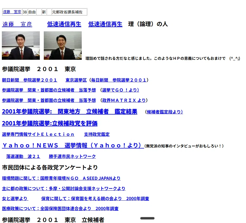Click the 参議院選挙 2001 東京 立候補者 heading
The width and height of the screenshot is (246, 223).
(x=53, y=220)
